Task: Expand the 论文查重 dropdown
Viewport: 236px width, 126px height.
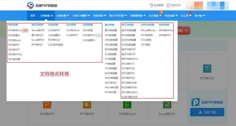Action: pos(160,16)
